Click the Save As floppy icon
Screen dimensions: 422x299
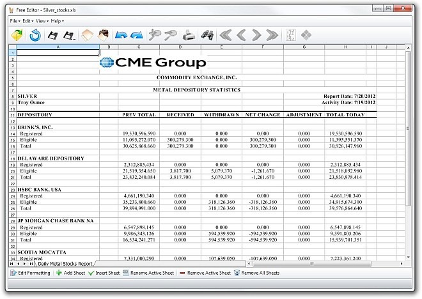(x=69, y=35)
